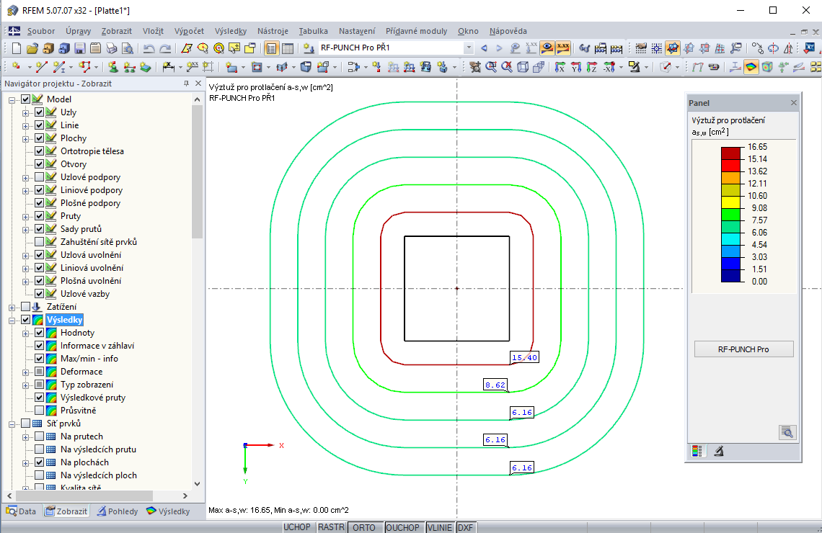Expand the Plochy tree node
Screen dimensions: 822x533
(26, 139)
